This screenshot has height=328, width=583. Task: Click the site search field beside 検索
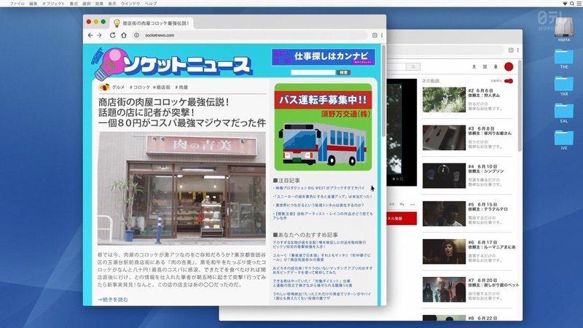313,72
